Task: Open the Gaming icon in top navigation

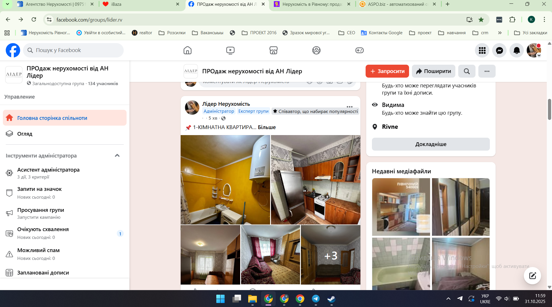Action: pos(359,50)
